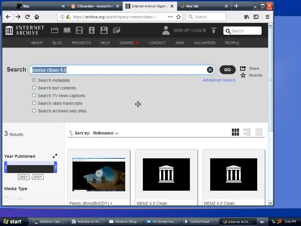The image size is (301, 226).
Task: Open PROJECTS in the navigation bar
Action: [81, 43]
